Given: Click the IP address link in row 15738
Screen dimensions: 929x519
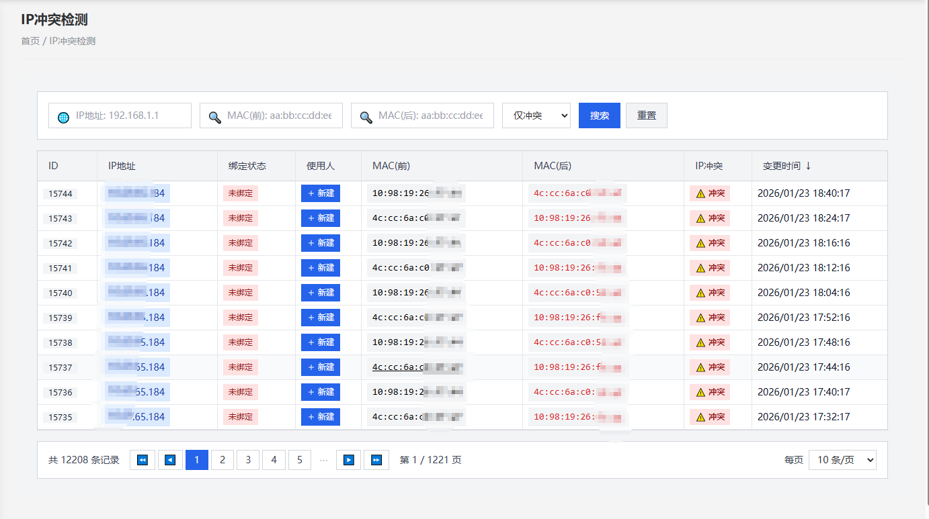Looking at the screenshot, I should point(137,342).
